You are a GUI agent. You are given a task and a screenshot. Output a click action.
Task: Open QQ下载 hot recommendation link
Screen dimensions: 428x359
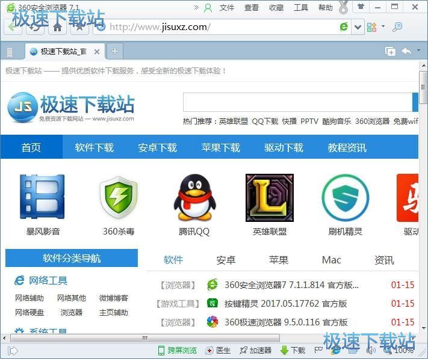click(265, 121)
